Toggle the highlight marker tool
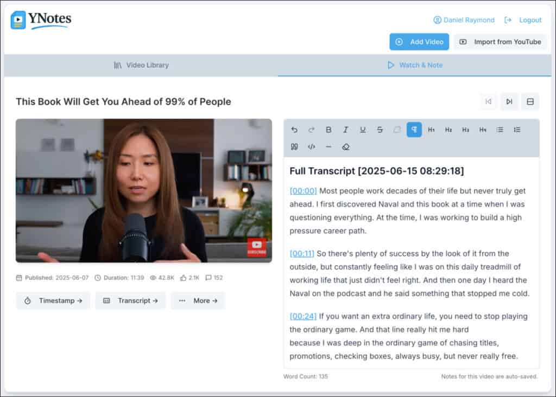The height and width of the screenshot is (397, 556). click(x=397, y=130)
